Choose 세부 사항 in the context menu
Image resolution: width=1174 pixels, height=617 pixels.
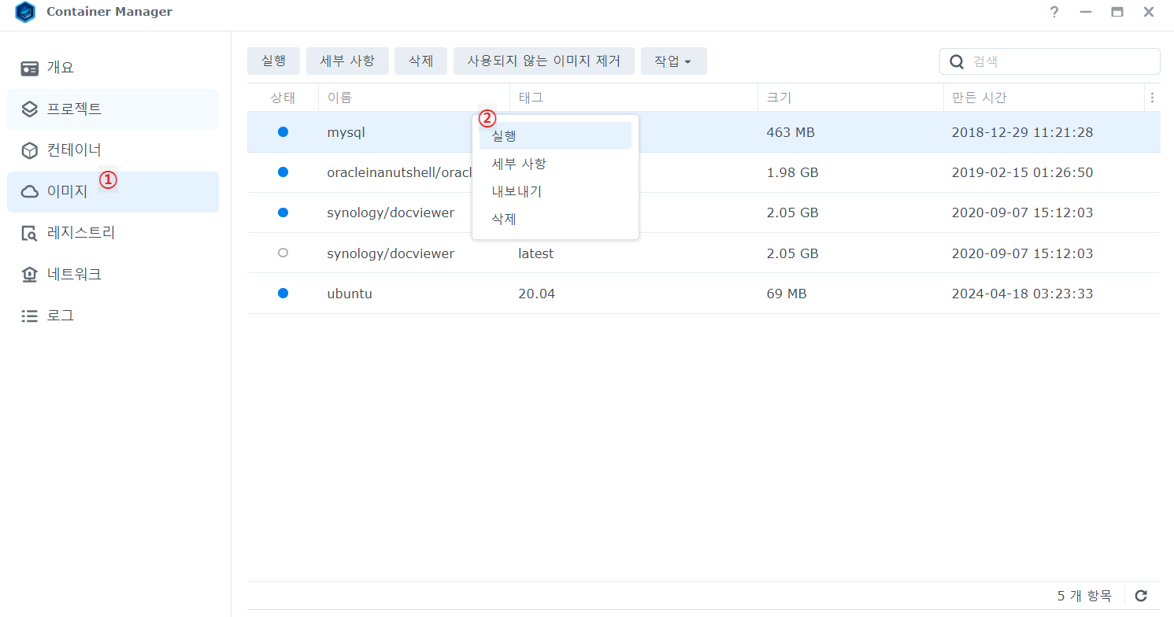click(555, 164)
